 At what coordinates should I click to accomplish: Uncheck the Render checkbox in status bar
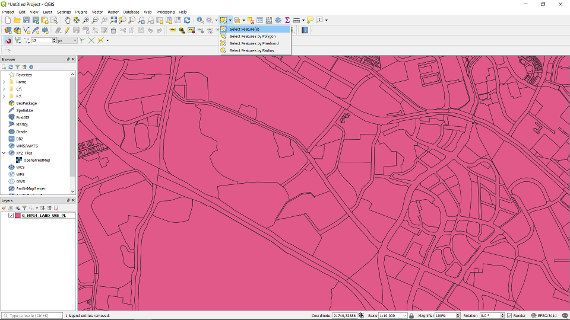click(509, 316)
